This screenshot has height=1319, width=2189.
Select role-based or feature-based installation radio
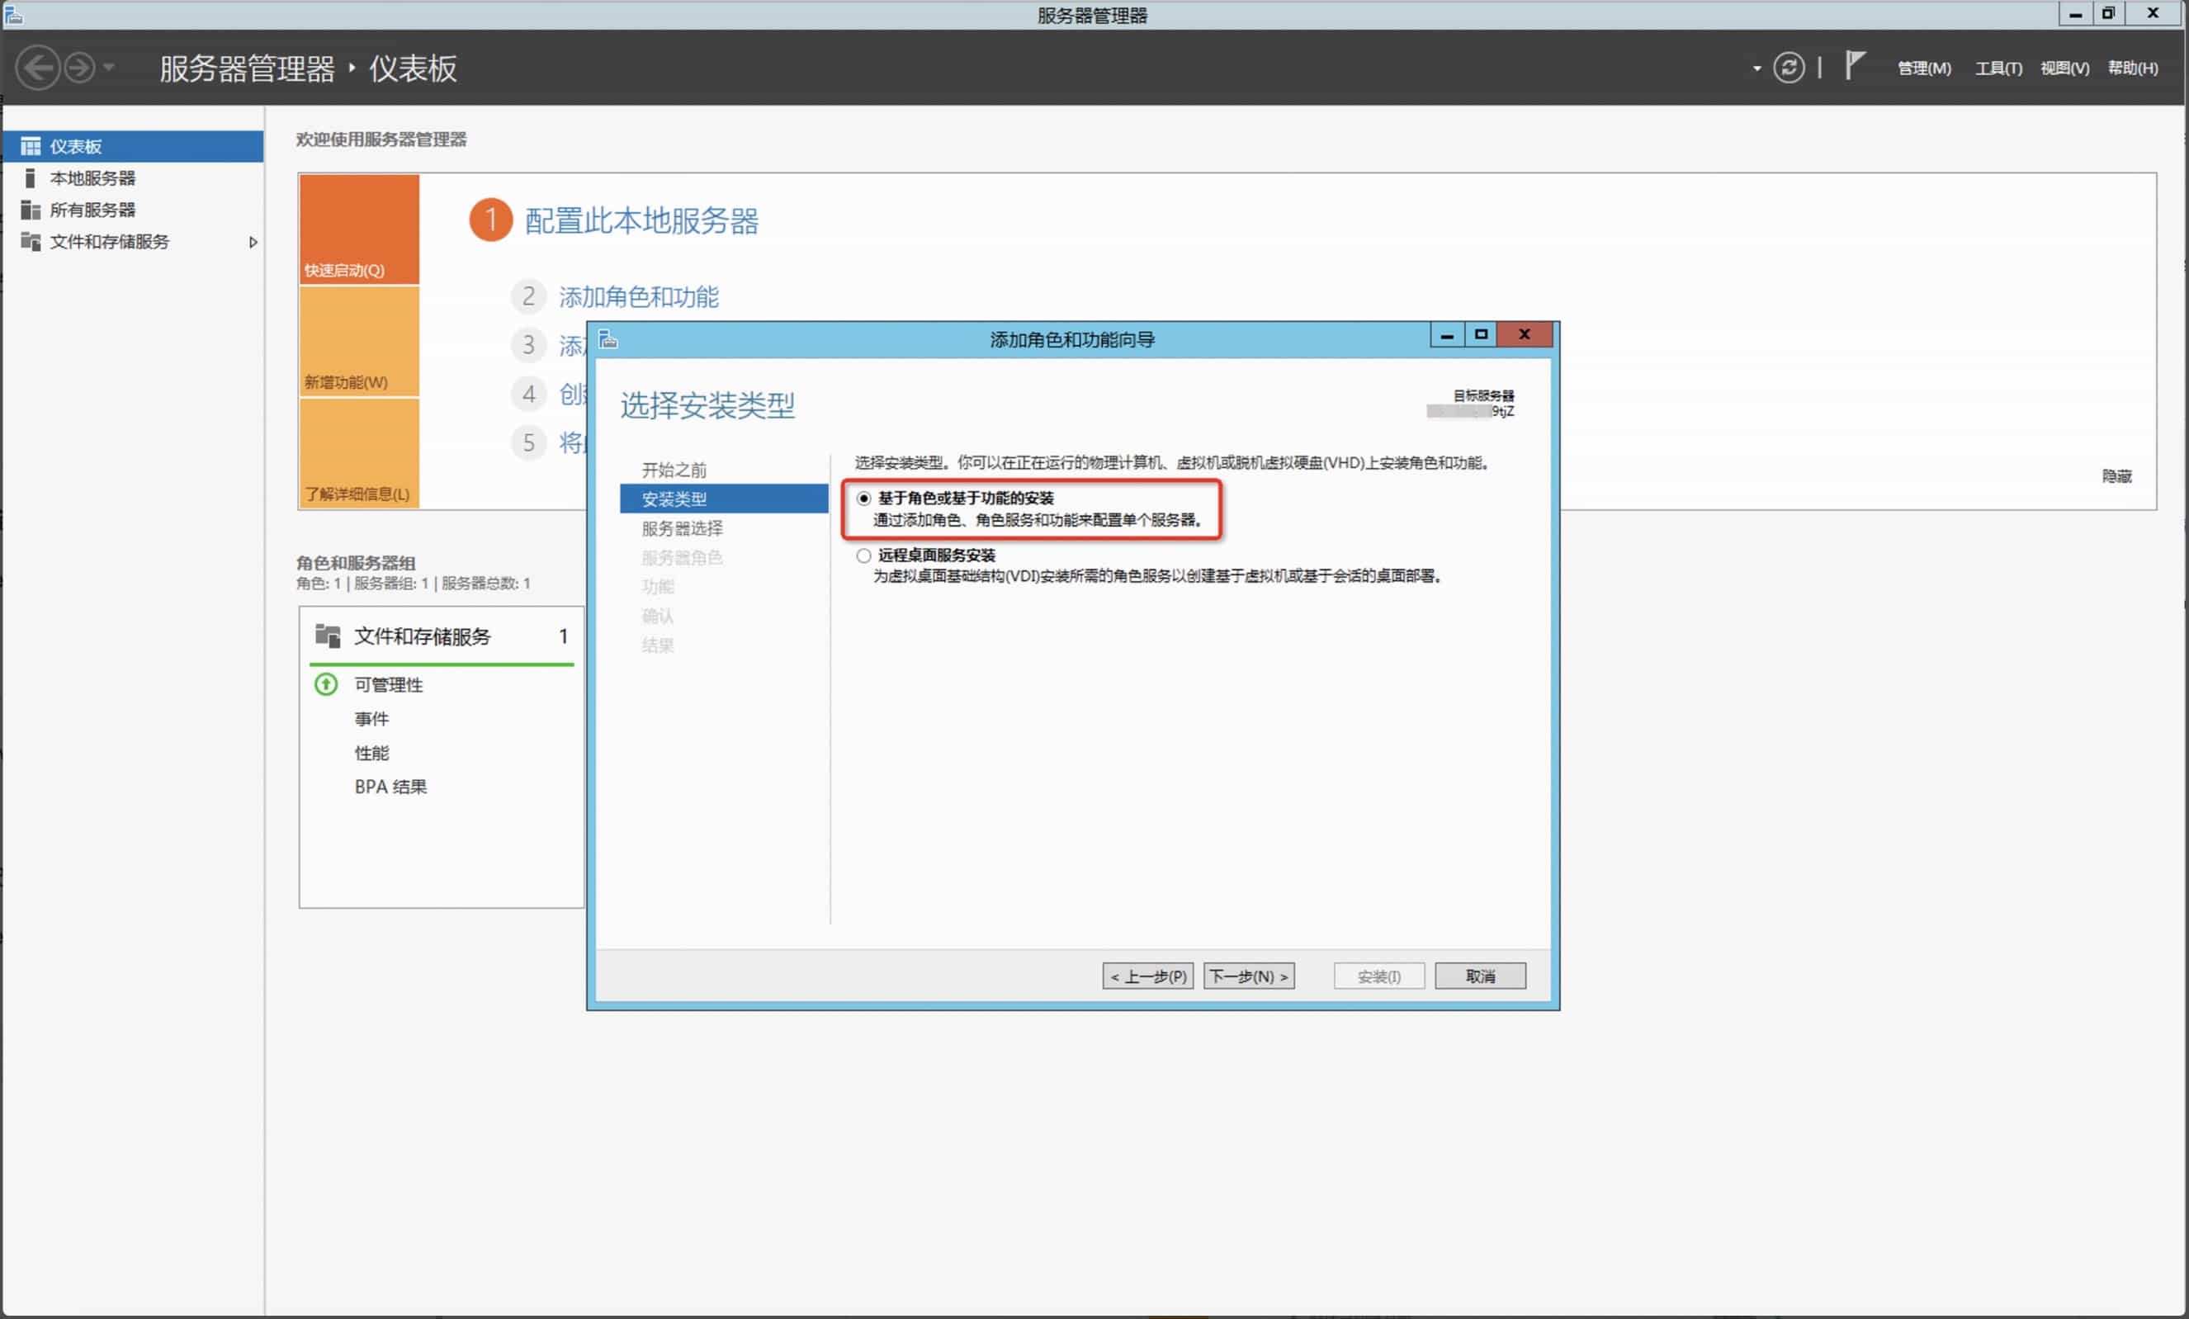tap(863, 499)
